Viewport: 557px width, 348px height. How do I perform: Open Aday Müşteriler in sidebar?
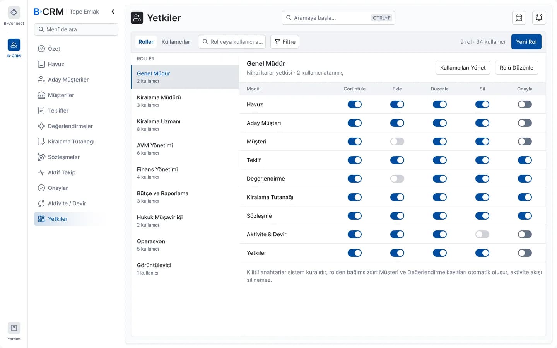point(76,80)
